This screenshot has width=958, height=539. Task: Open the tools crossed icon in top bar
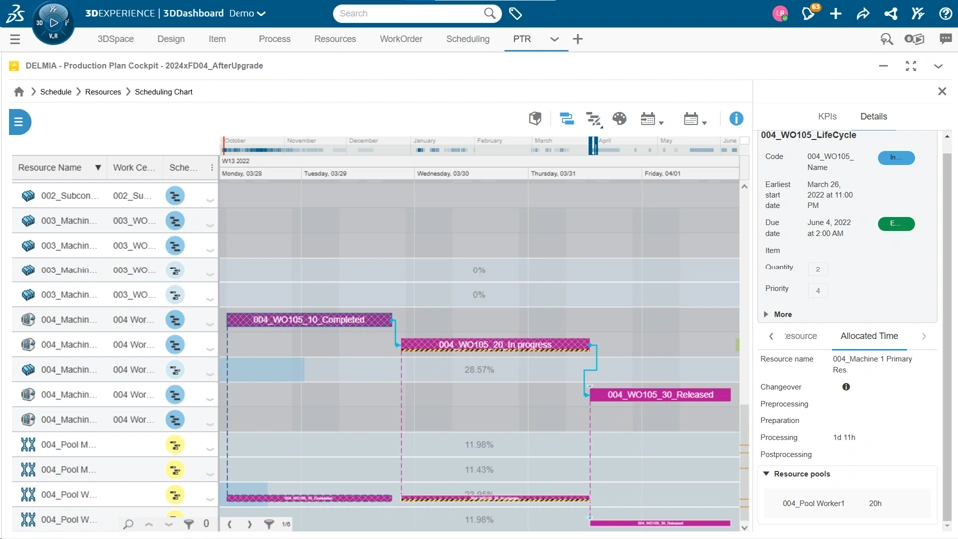pyautogui.click(x=918, y=13)
